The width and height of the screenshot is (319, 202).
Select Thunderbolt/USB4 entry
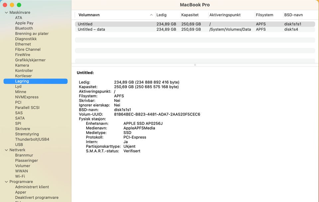tap(32, 140)
